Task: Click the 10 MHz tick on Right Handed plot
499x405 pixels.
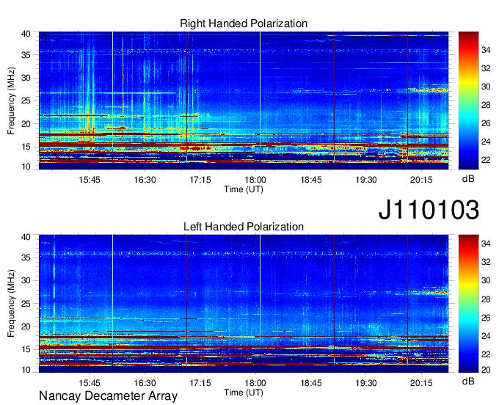Action: point(26,167)
